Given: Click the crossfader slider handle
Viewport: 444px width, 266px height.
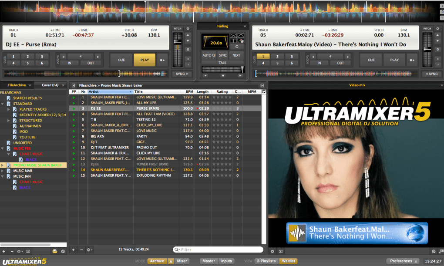Looking at the screenshot, I should click(x=242, y=69).
